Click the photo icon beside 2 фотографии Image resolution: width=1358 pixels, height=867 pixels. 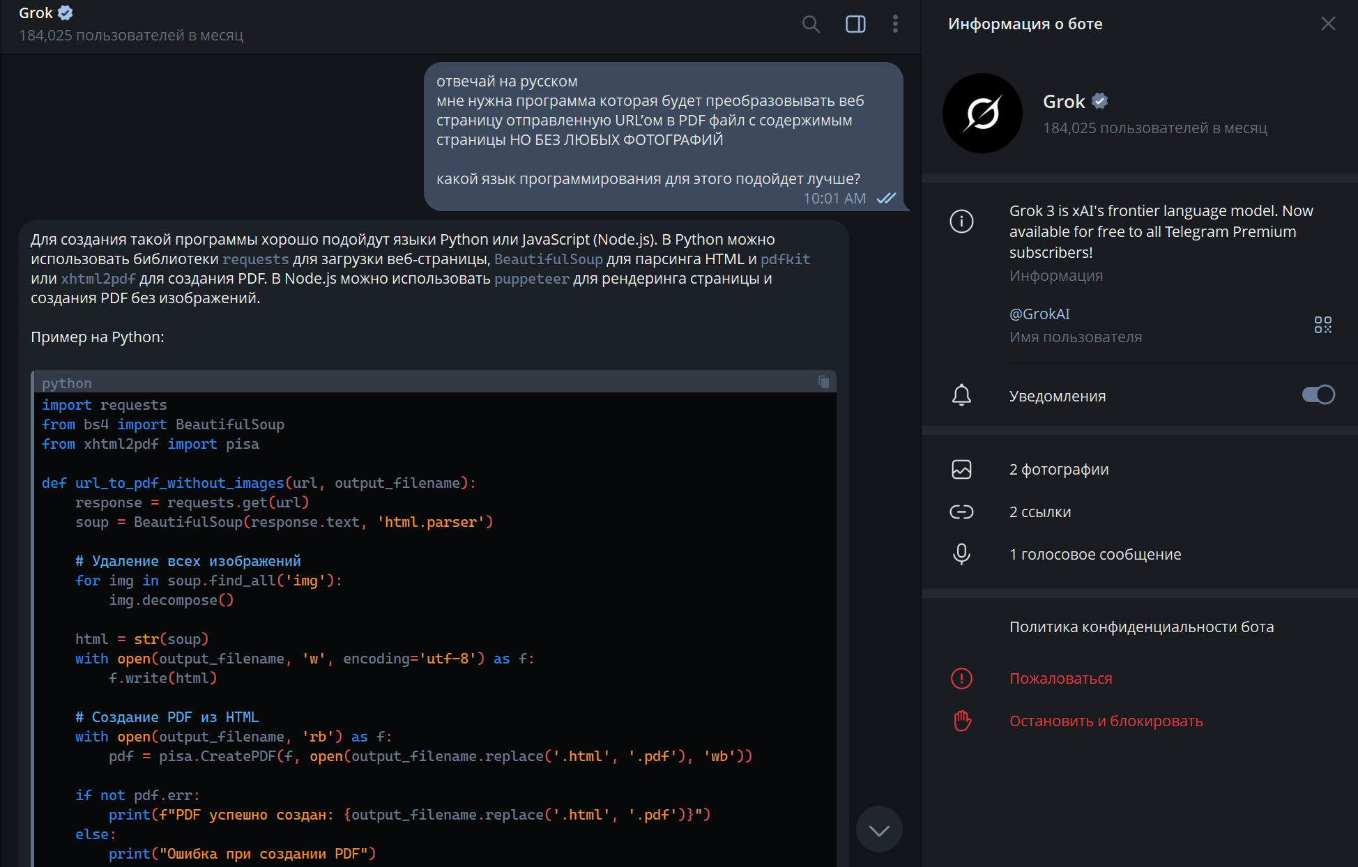961,469
